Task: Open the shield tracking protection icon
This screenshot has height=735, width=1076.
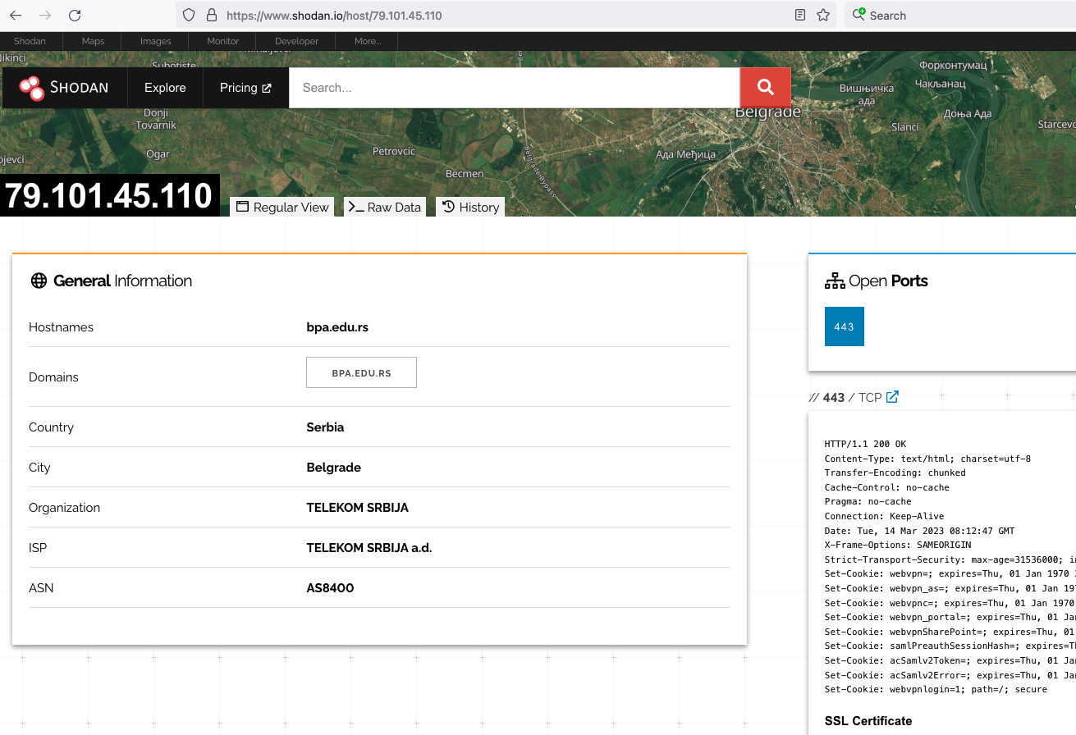Action: (x=189, y=15)
